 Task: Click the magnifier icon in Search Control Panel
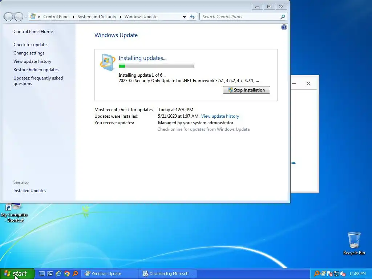(x=283, y=17)
